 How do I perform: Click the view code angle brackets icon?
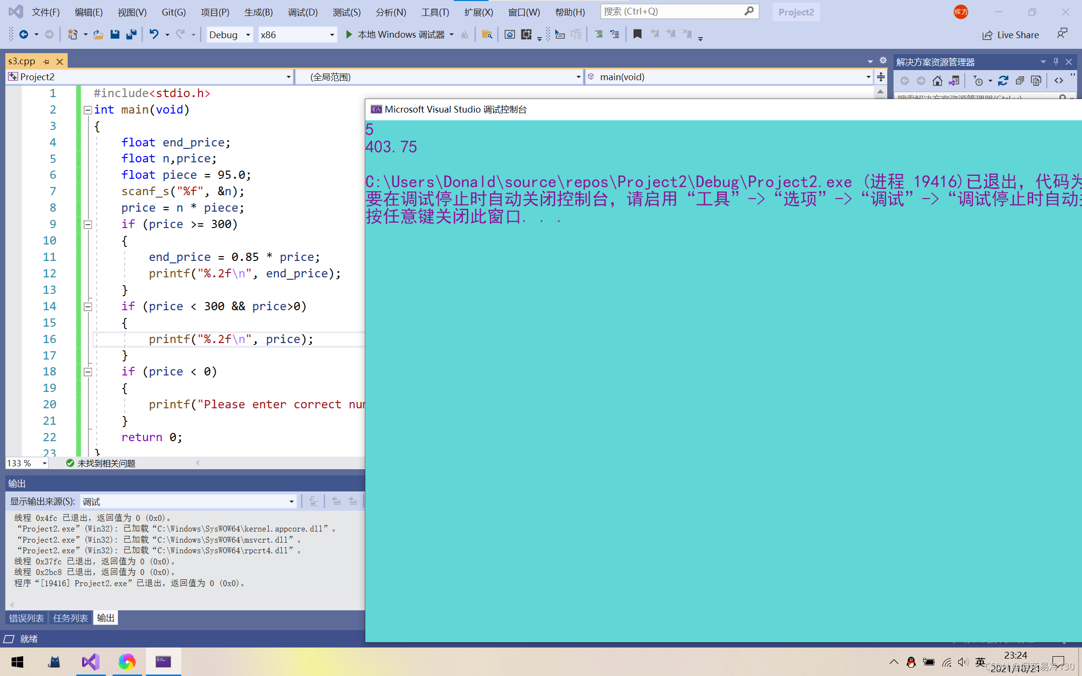tap(1059, 81)
